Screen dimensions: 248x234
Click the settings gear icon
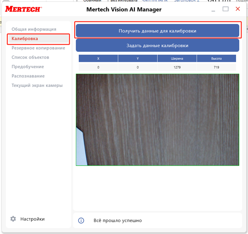(13, 219)
